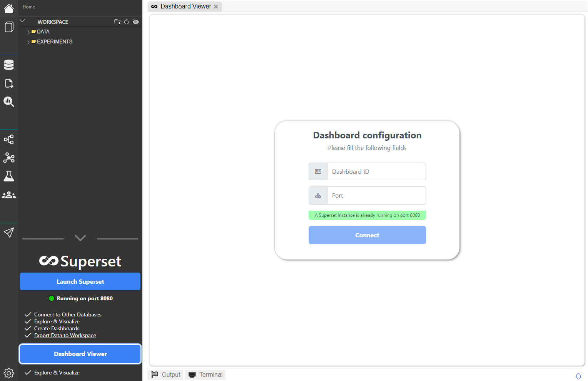
Task: Collapse panel with down chevron above Superset
Action: pyautogui.click(x=80, y=238)
